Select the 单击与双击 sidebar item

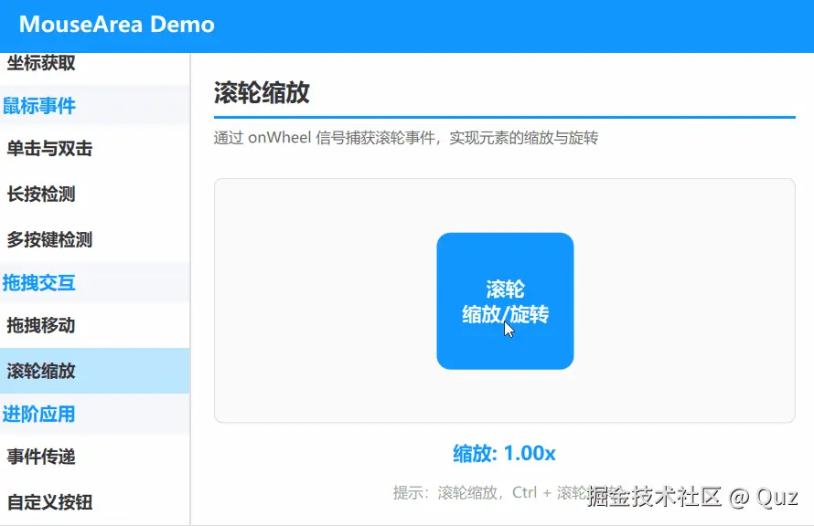click(94, 149)
